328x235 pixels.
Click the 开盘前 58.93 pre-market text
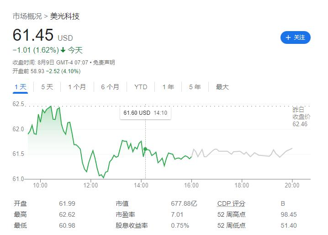(x=47, y=71)
